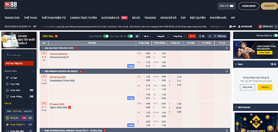Click the 42.00 odds for Tigres UANL
This screenshot has width=278, height=132.
click(x=178, y=108)
